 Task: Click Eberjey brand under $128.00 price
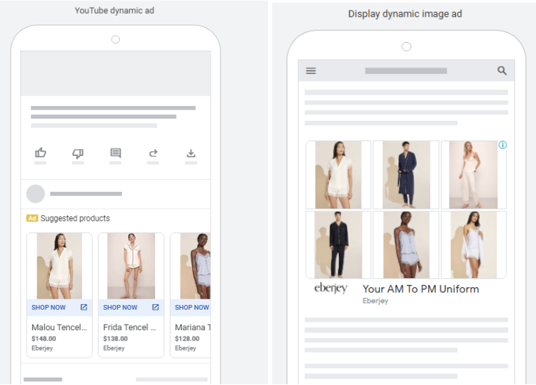[186, 348]
